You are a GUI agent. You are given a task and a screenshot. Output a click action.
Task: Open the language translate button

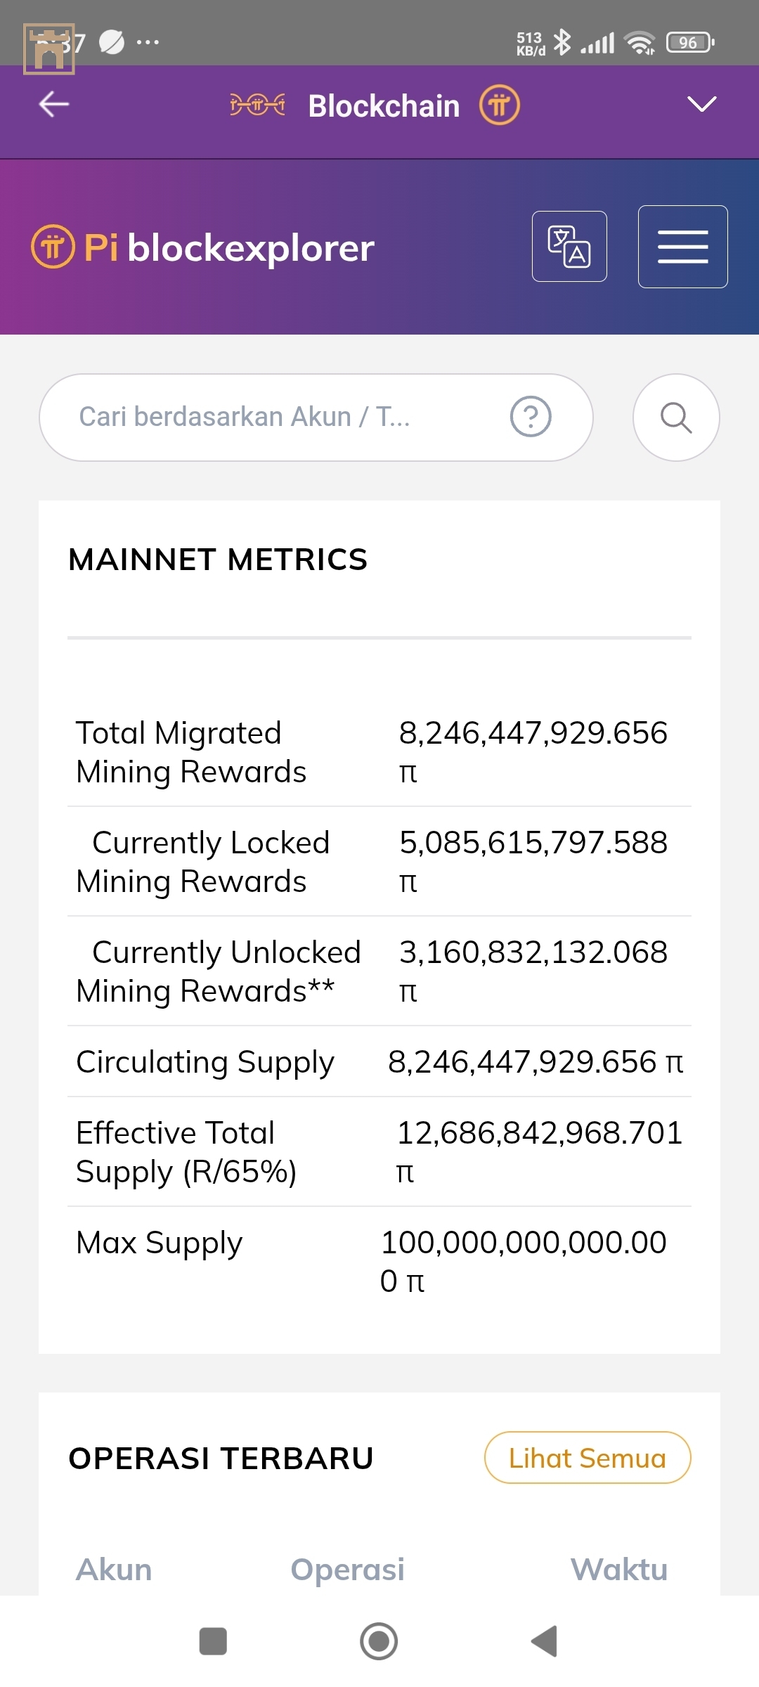pyautogui.click(x=569, y=247)
